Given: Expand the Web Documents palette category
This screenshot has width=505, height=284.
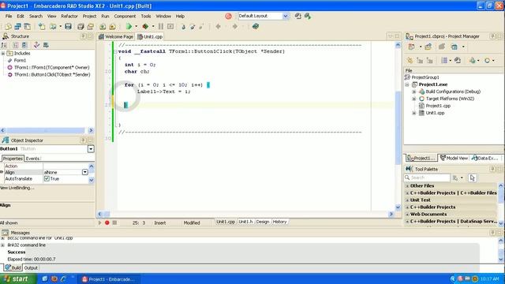Looking at the screenshot, I should tap(407, 214).
